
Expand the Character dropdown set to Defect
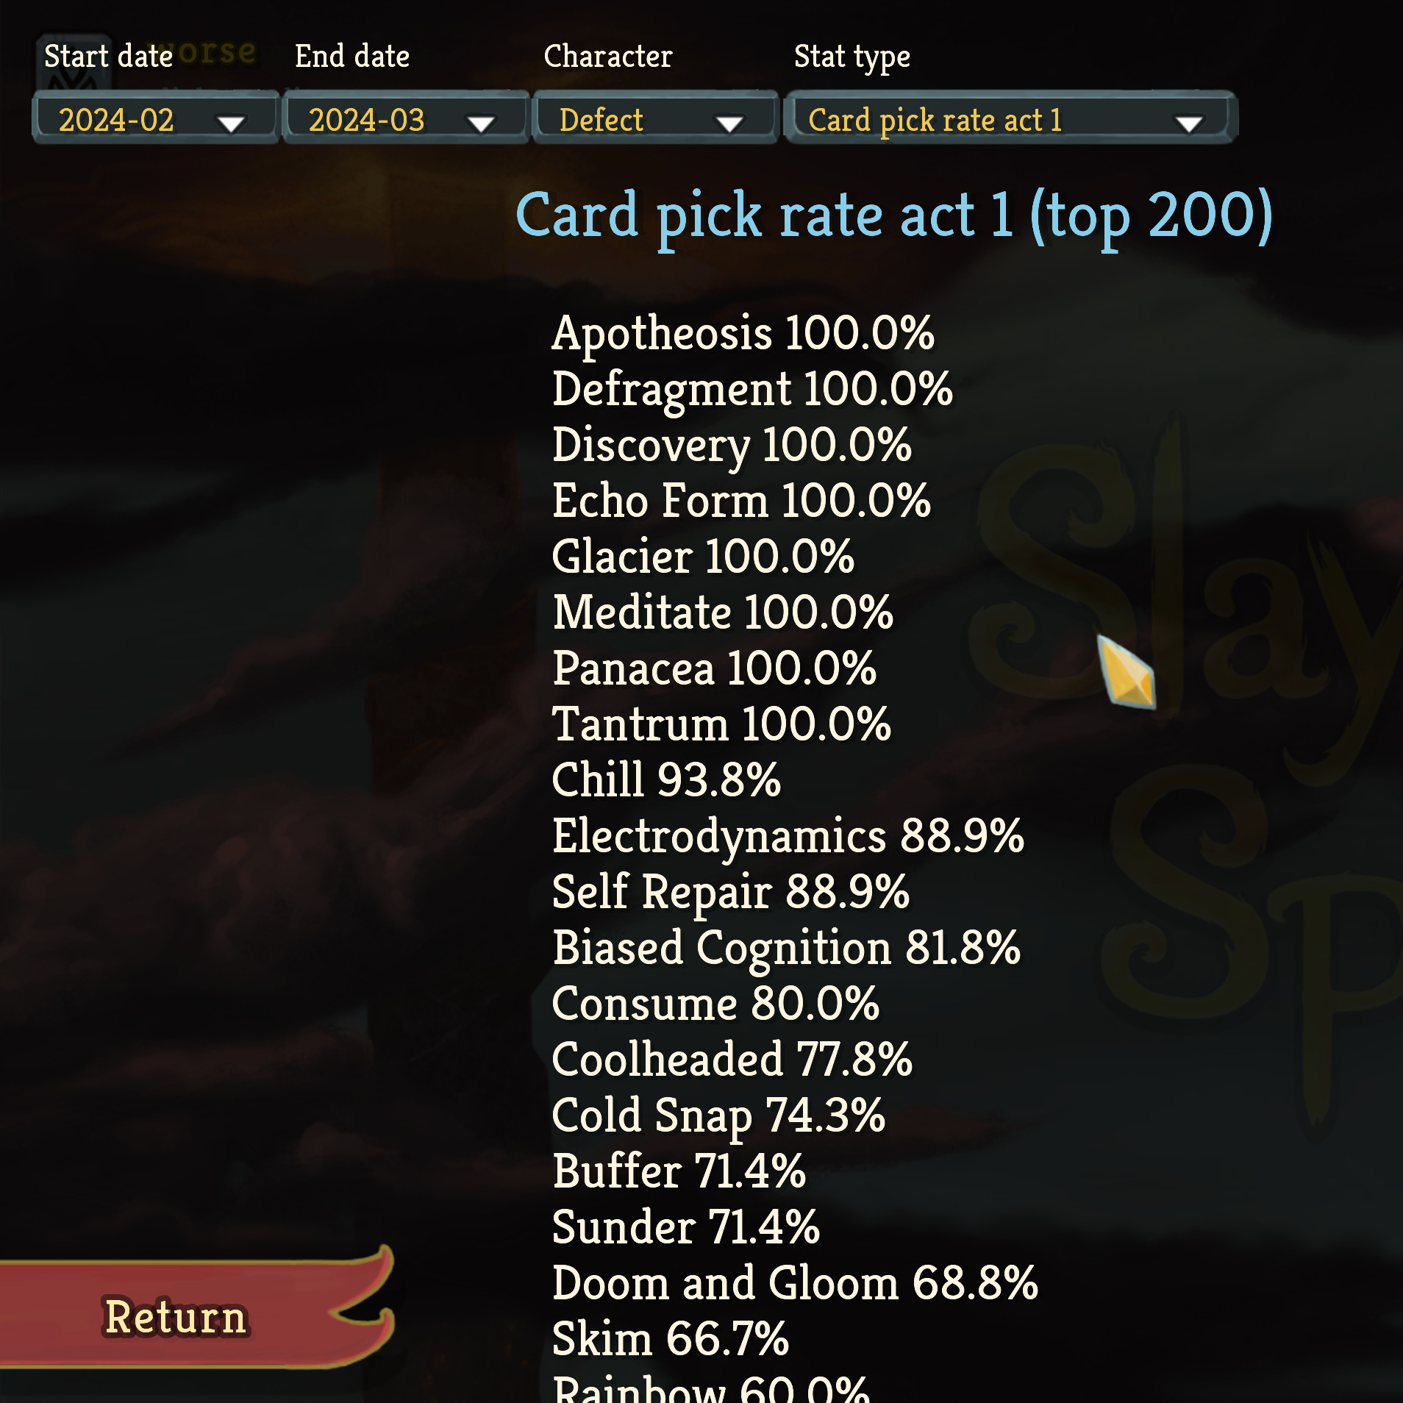654,119
